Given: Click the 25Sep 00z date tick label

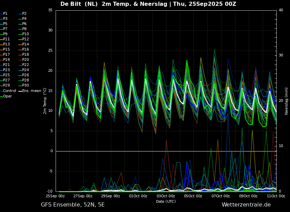Looking at the screenshot, I should (56, 196).
